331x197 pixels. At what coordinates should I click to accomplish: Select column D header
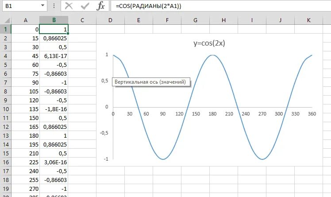coord(110,20)
